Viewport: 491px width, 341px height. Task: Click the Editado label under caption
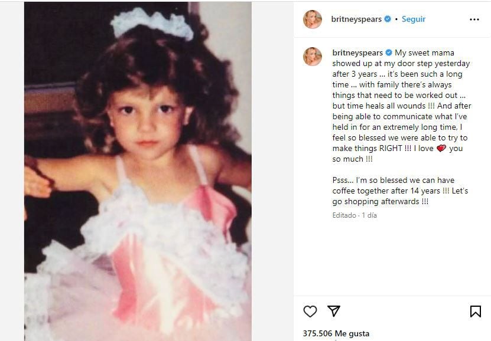pos(344,215)
